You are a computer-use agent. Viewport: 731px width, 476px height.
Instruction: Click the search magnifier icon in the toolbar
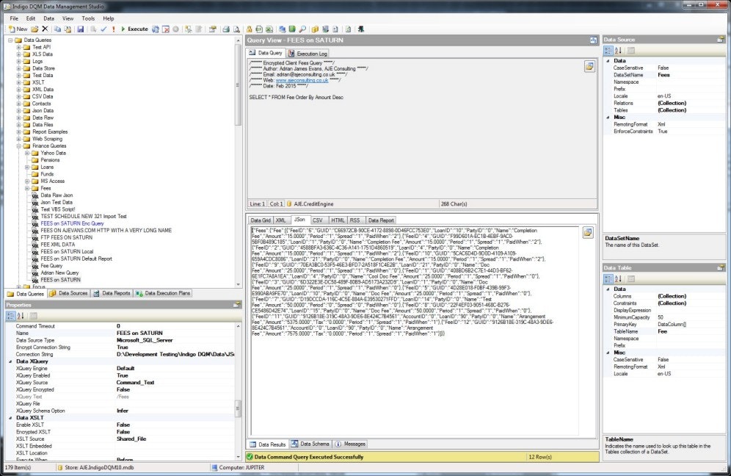click(x=302, y=28)
